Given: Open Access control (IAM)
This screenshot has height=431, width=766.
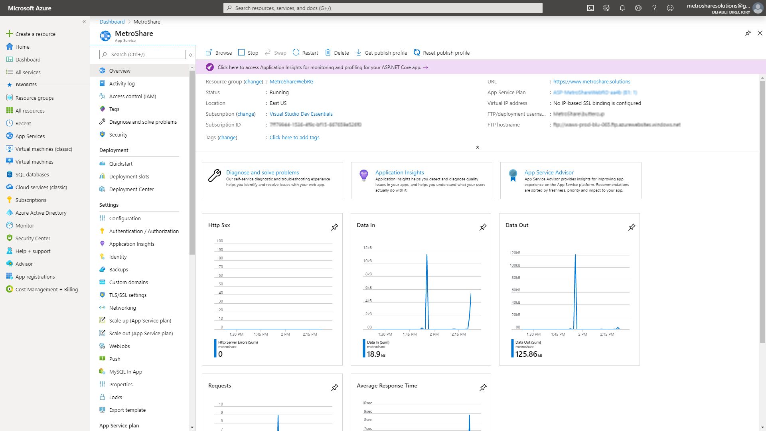Looking at the screenshot, I should coord(139,96).
